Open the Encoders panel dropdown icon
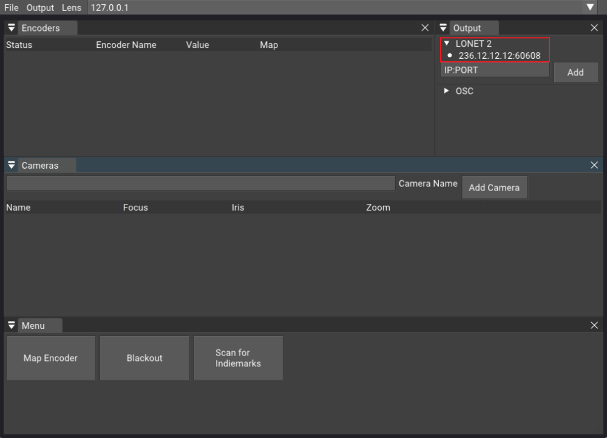Viewport: 607px width, 438px height. (x=11, y=28)
